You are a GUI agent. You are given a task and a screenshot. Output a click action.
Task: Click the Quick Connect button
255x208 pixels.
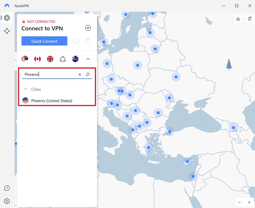(44, 41)
